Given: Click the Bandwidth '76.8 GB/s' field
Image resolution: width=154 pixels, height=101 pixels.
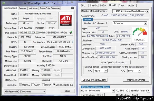Looking at the screenshot, I should pos(63,61).
